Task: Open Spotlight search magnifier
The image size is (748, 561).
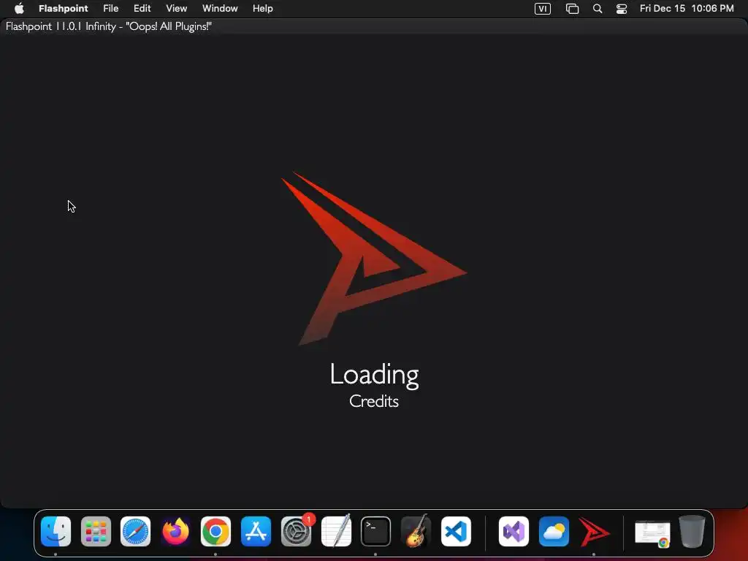Action: click(598, 9)
